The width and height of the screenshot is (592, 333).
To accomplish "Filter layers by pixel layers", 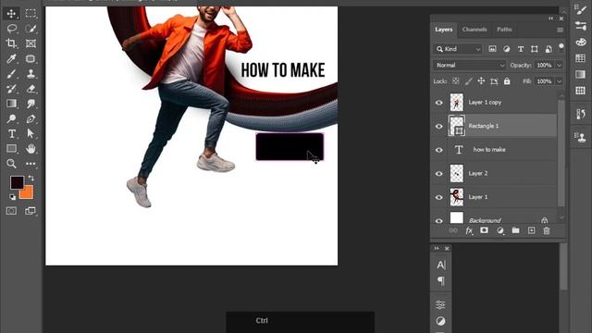I will (492, 49).
